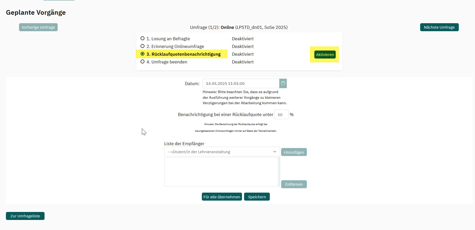This screenshot has height=230, width=475.
Task: Save settings with Speichern
Action: coord(257,196)
